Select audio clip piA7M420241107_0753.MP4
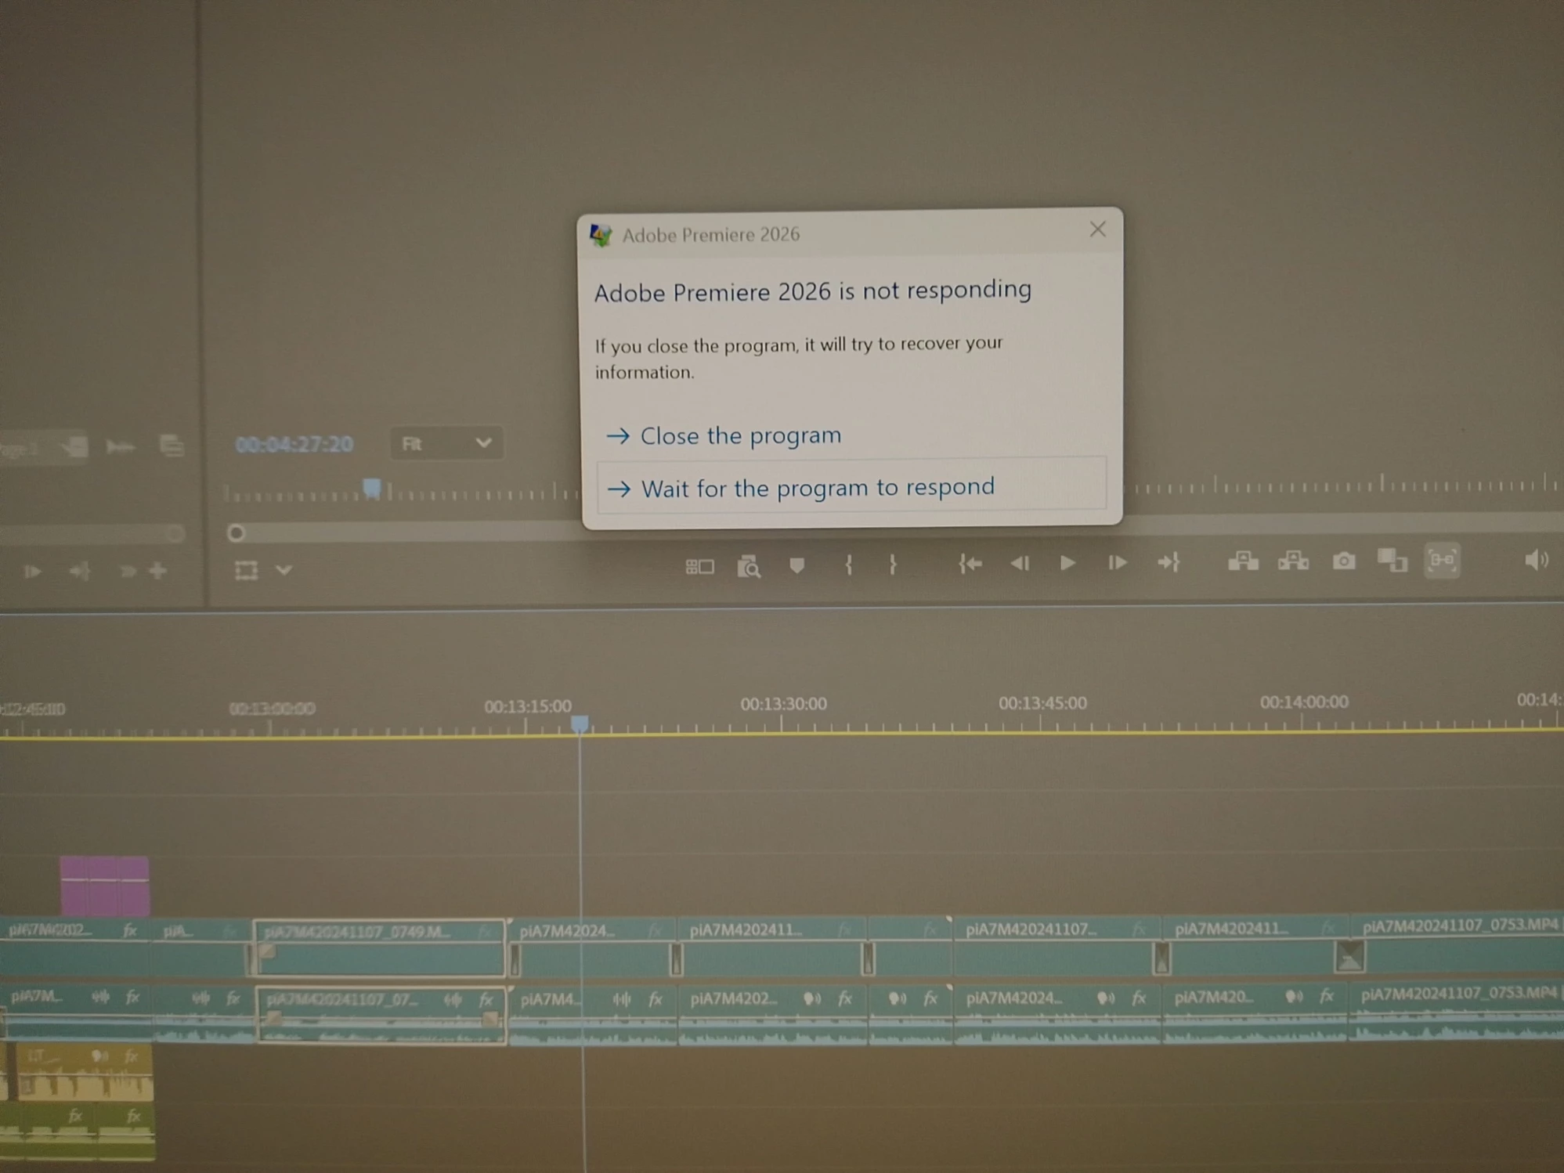Viewport: 1564px width, 1173px height. (1457, 1013)
